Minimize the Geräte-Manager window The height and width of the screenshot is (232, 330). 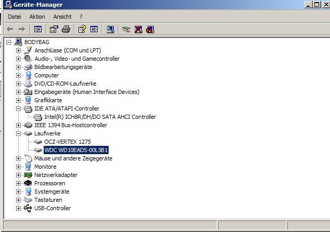[x=308, y=5]
